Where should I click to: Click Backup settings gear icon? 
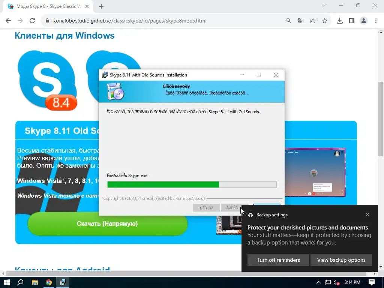coord(250,215)
